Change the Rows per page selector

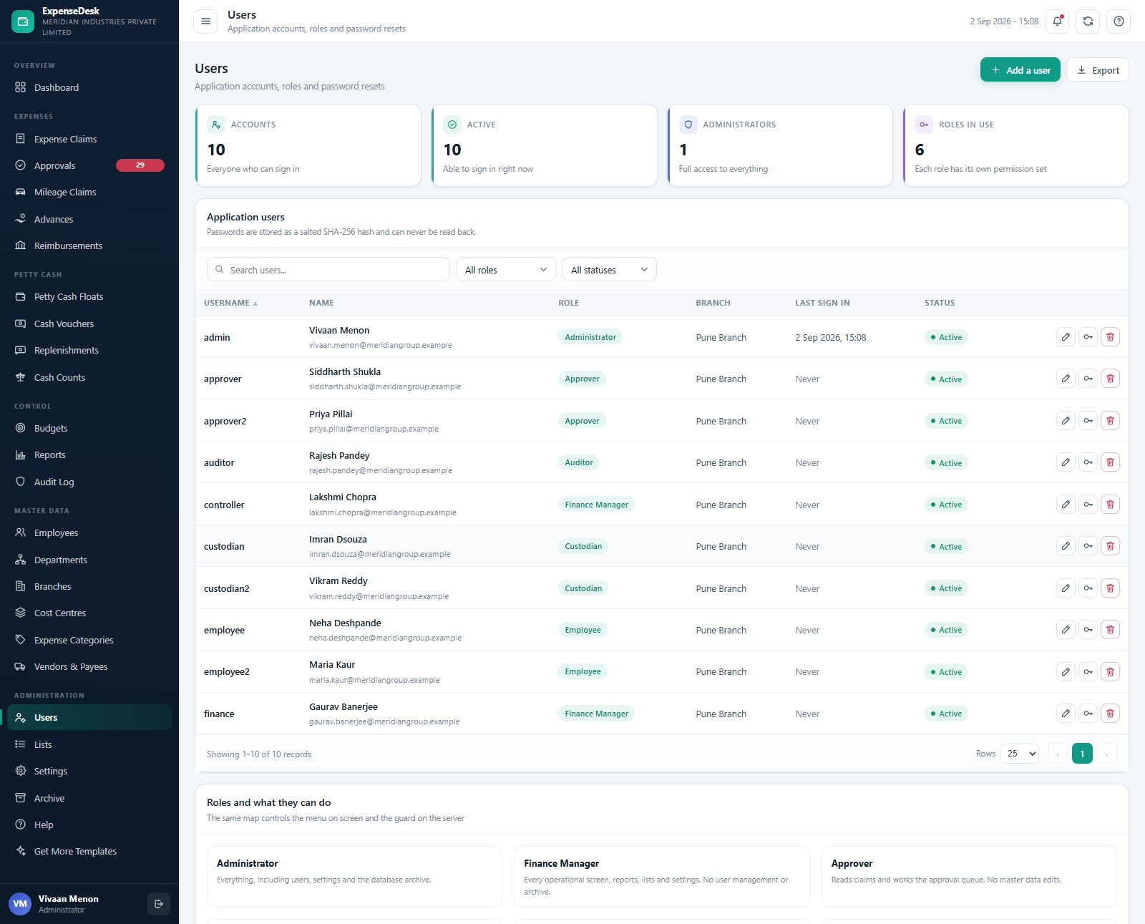click(x=1019, y=754)
